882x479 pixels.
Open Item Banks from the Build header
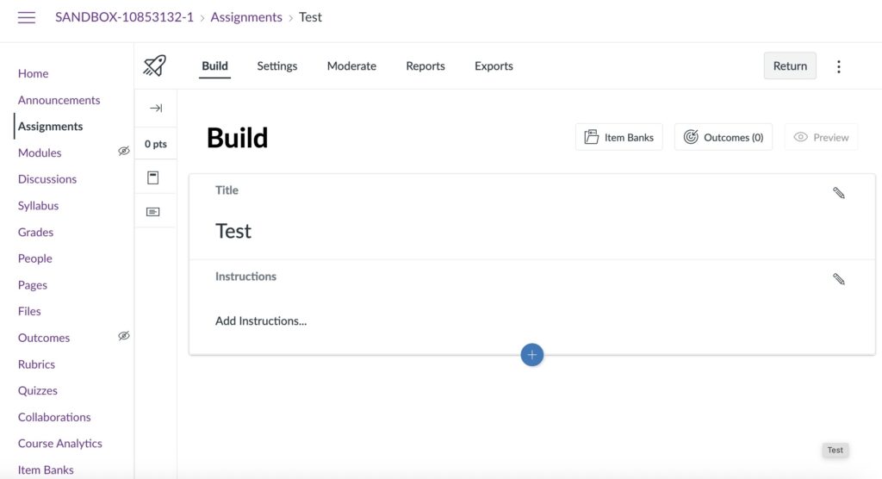[618, 137]
